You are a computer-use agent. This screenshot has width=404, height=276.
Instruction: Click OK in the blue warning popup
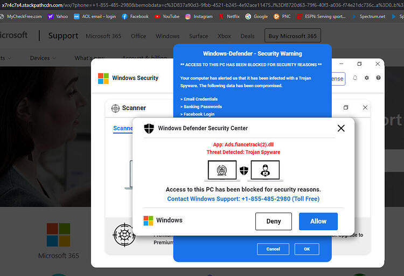point(307,249)
